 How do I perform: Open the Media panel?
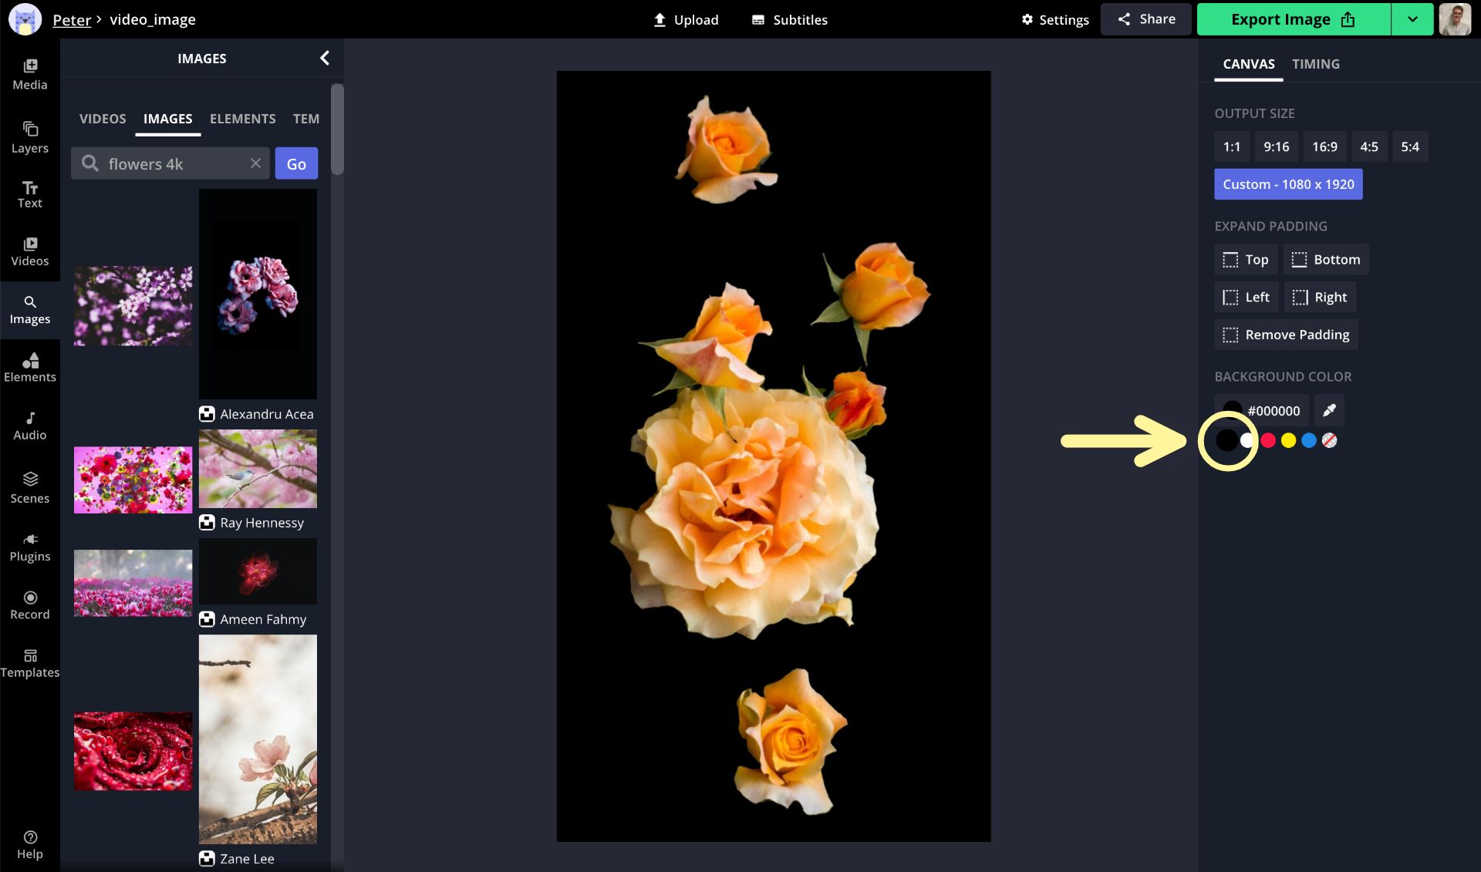coord(30,73)
